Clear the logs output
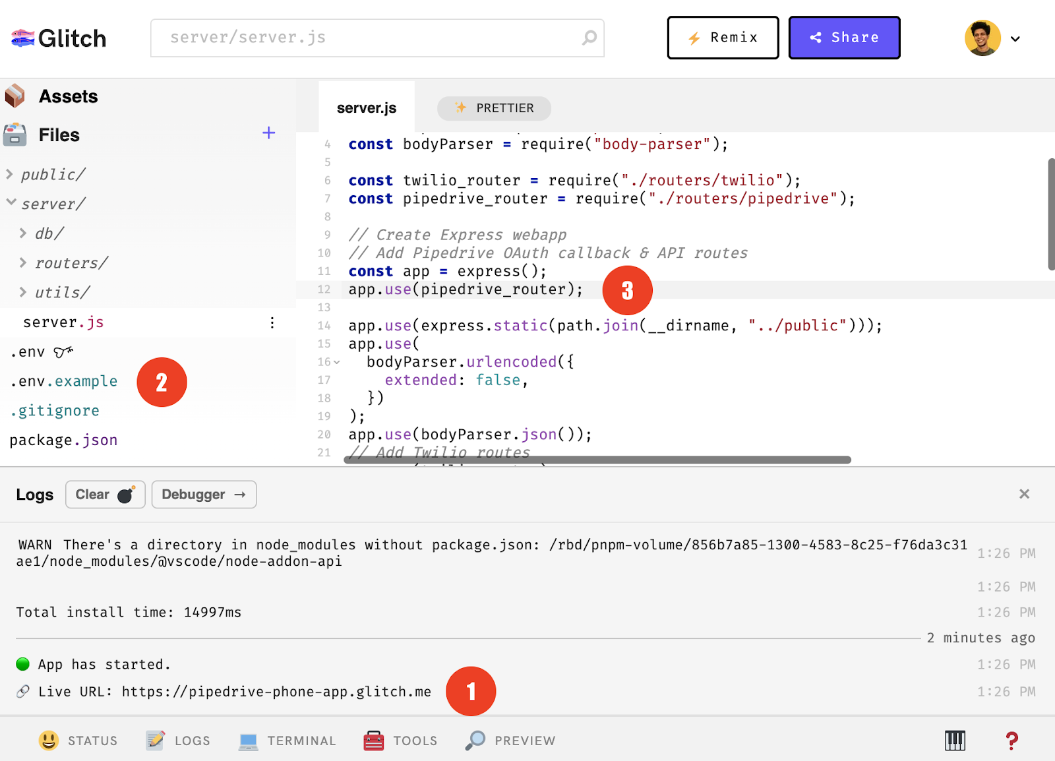The width and height of the screenshot is (1055, 761). click(x=105, y=495)
